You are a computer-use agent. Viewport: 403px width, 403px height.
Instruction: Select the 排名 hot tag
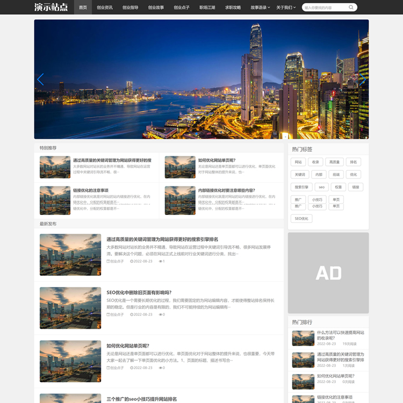(354, 162)
